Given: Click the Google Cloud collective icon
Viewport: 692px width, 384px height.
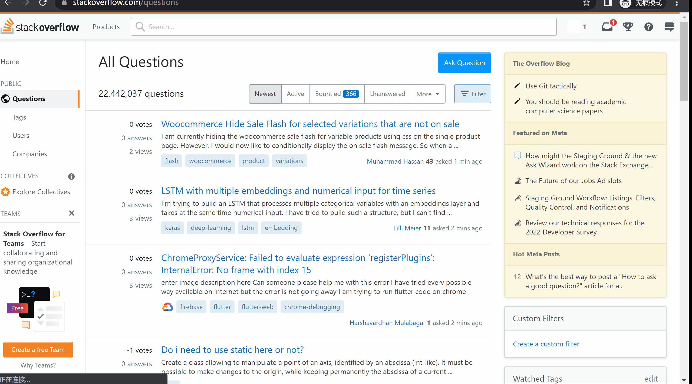Looking at the screenshot, I should point(167,307).
